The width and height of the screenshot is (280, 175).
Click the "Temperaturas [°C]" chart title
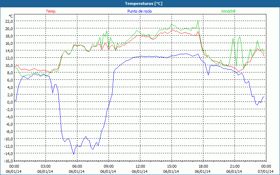click(143, 3)
